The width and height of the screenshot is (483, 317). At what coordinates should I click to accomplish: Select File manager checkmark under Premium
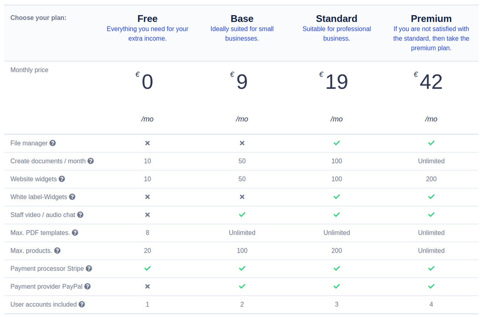click(431, 143)
